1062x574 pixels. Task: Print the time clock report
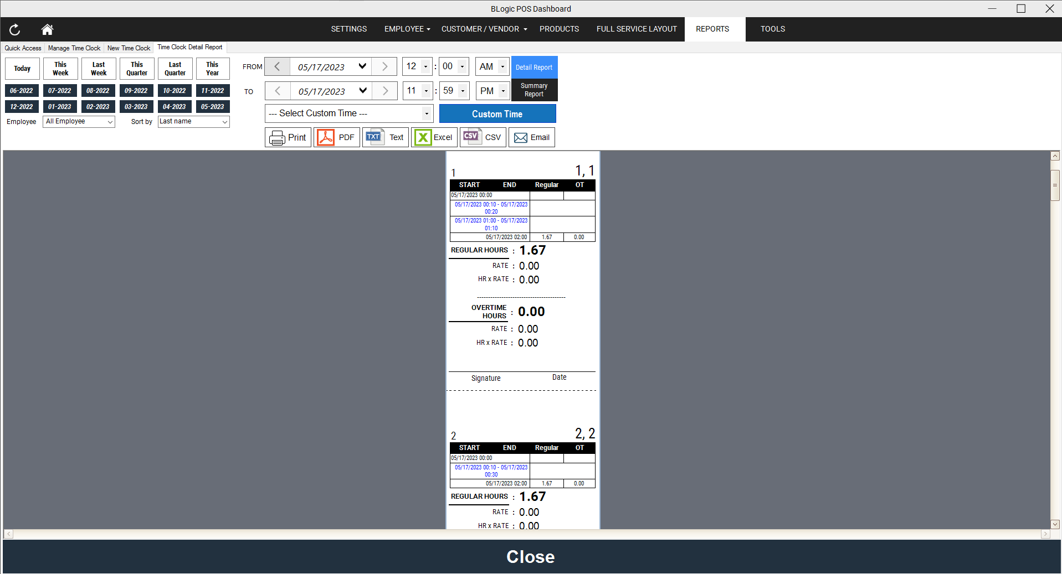tap(288, 137)
